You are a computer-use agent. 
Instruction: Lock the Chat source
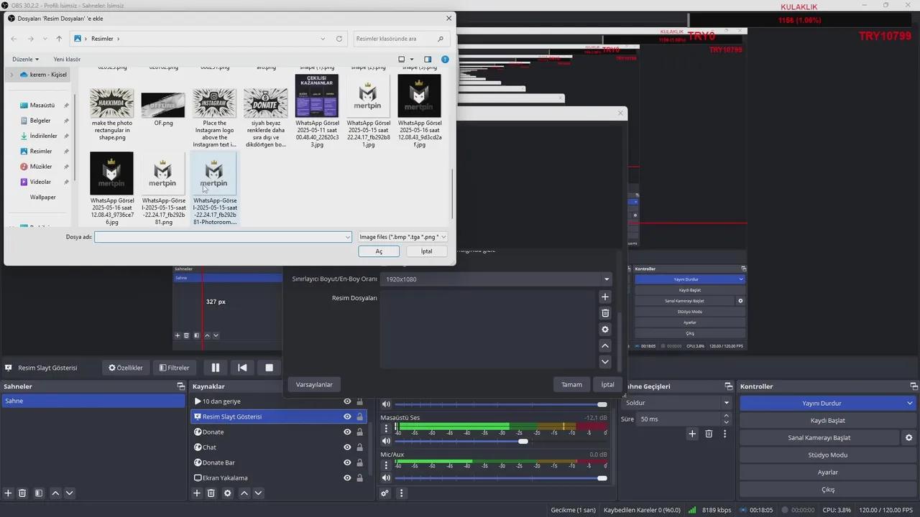(360, 447)
